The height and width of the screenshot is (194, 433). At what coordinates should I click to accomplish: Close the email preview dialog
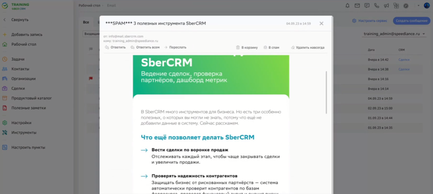pyautogui.click(x=321, y=23)
